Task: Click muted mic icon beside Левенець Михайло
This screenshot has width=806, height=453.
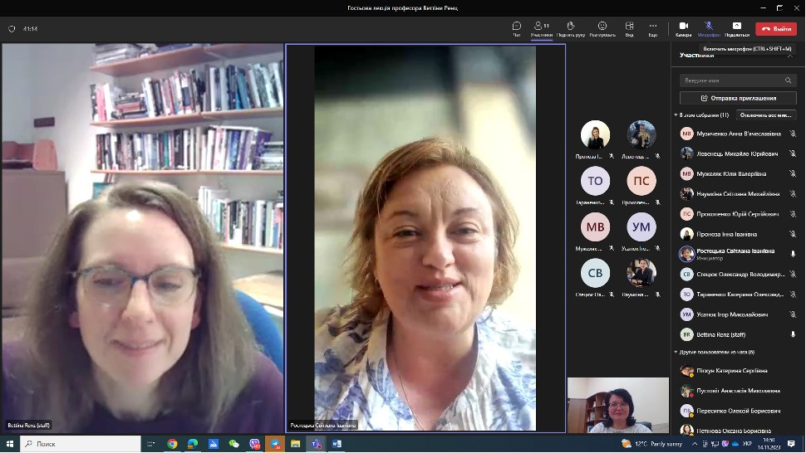Action: coord(793,153)
